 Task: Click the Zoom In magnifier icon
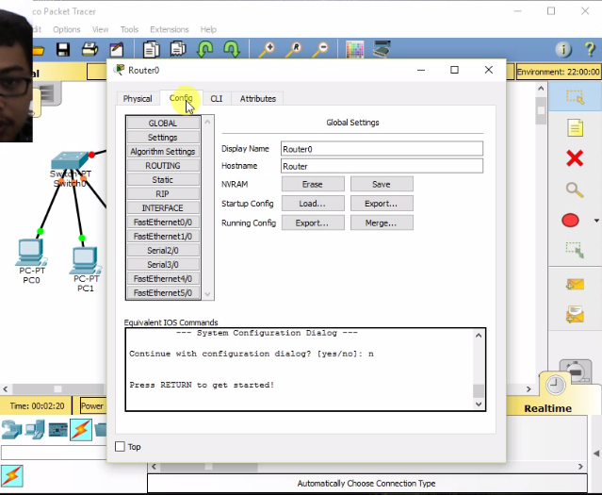267,50
